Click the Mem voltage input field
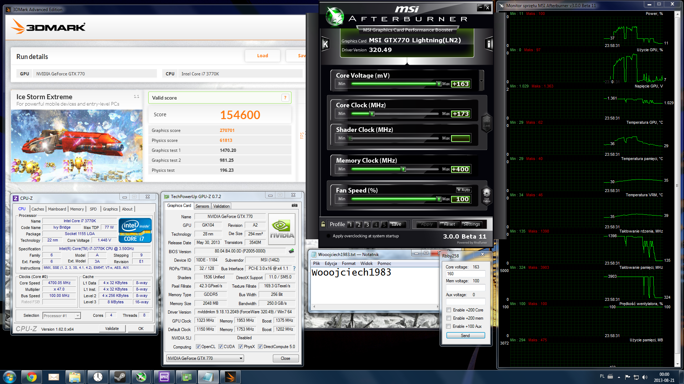684x384 pixels. tap(466, 288)
